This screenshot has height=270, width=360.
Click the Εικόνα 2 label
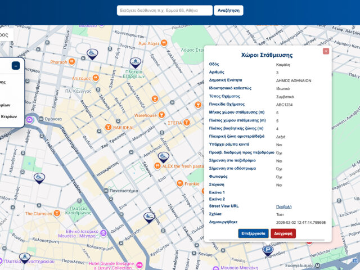[x=217, y=199]
